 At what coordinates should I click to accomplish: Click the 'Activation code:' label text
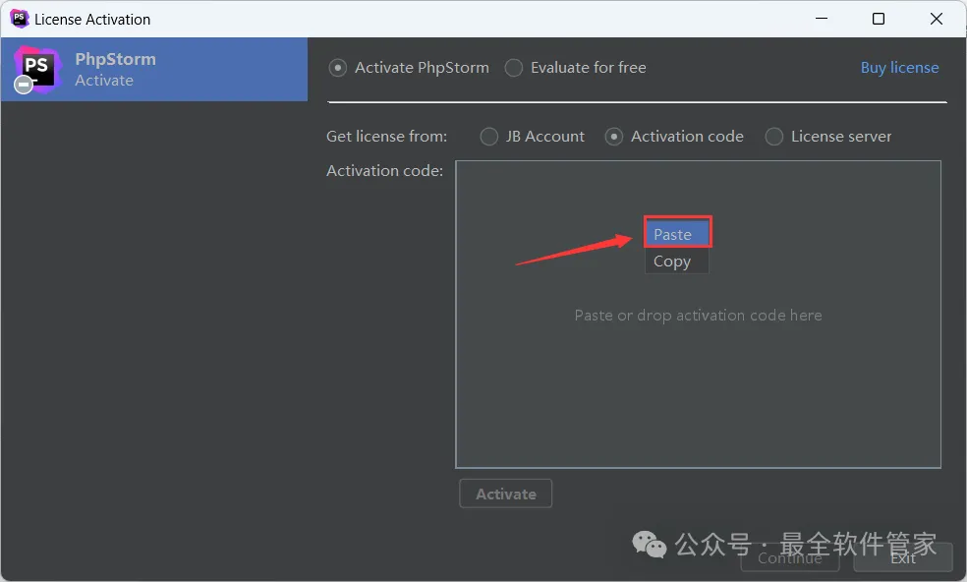tap(385, 170)
